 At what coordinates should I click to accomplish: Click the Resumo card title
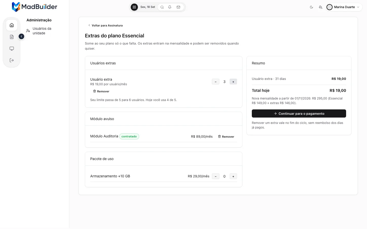[x=258, y=63]
